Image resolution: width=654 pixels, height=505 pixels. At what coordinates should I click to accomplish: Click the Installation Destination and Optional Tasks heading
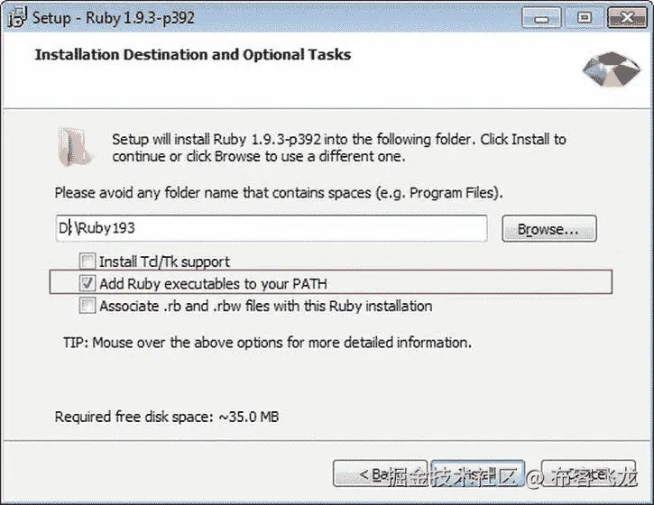192,54
